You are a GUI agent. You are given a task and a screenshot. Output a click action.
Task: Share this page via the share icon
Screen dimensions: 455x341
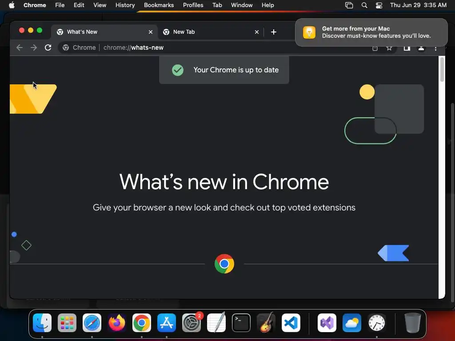pos(375,48)
